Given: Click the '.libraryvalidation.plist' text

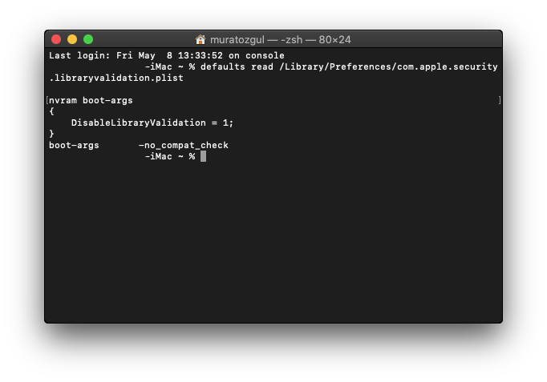Looking at the screenshot, I should tap(116, 78).
